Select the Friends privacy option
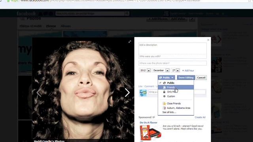 (176, 87)
